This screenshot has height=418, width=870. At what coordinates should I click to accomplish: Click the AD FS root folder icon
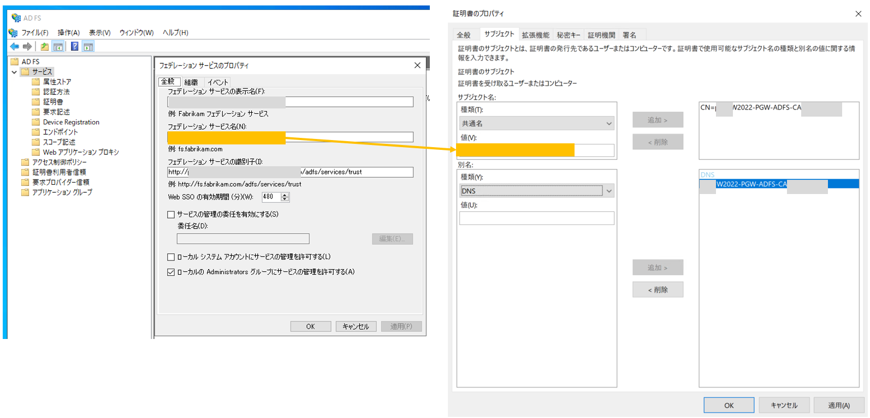15,62
